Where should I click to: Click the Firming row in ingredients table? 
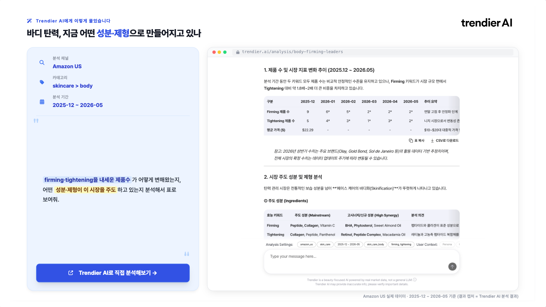[362, 225]
